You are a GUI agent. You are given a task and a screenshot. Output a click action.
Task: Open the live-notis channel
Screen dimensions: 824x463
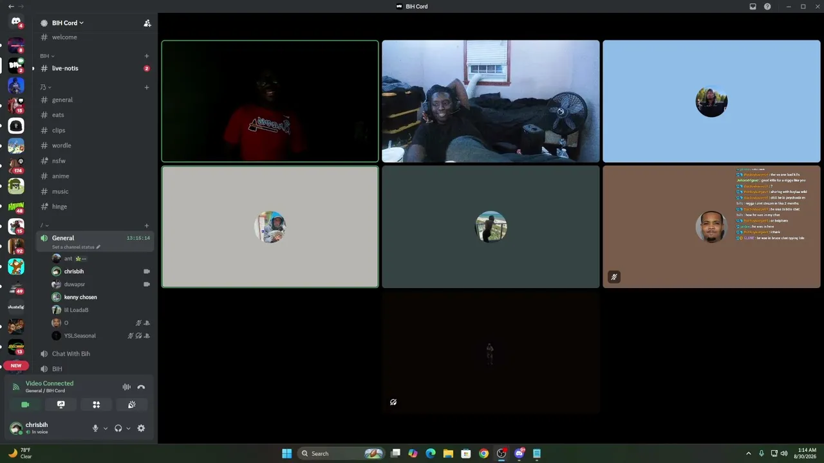[x=95, y=68]
